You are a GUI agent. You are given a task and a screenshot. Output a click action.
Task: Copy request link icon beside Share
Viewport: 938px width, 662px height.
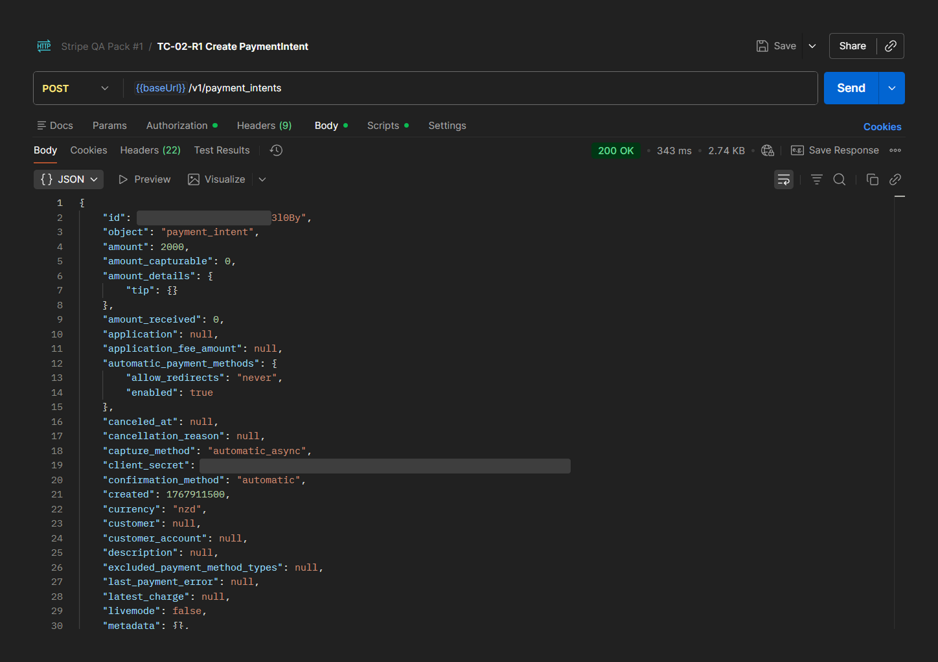coord(891,46)
